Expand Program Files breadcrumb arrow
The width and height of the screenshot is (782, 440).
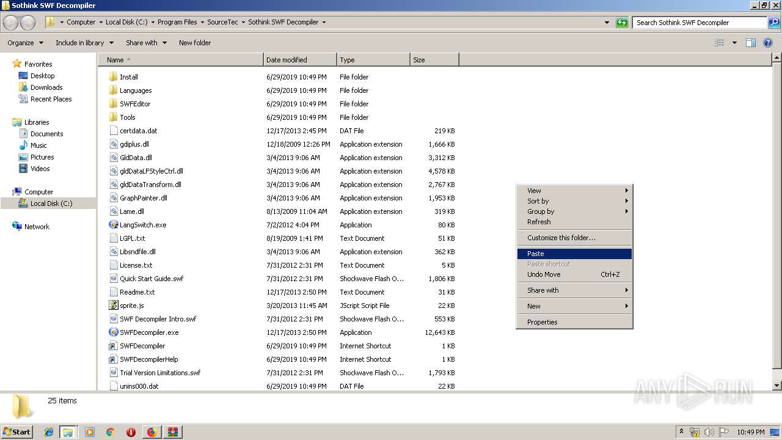pos(202,22)
